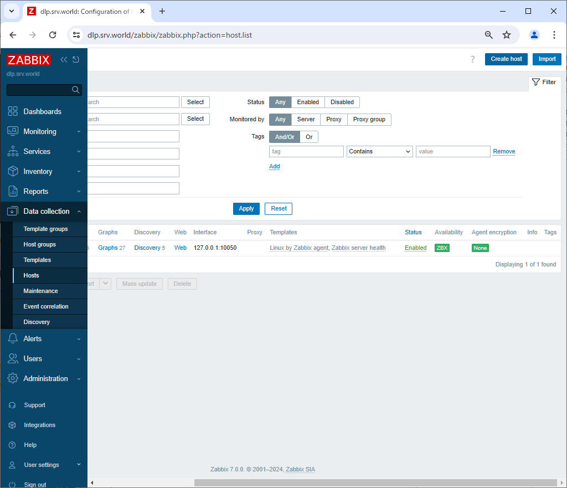Viewport: 567px width, 488px height.
Task: Expand the Services menu chevron
Action: pos(79,151)
